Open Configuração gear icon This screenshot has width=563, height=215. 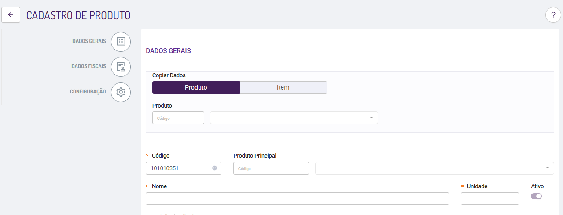pyautogui.click(x=121, y=92)
